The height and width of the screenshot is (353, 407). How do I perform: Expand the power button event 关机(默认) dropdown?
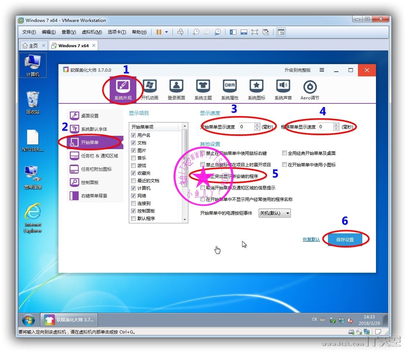tap(275, 213)
